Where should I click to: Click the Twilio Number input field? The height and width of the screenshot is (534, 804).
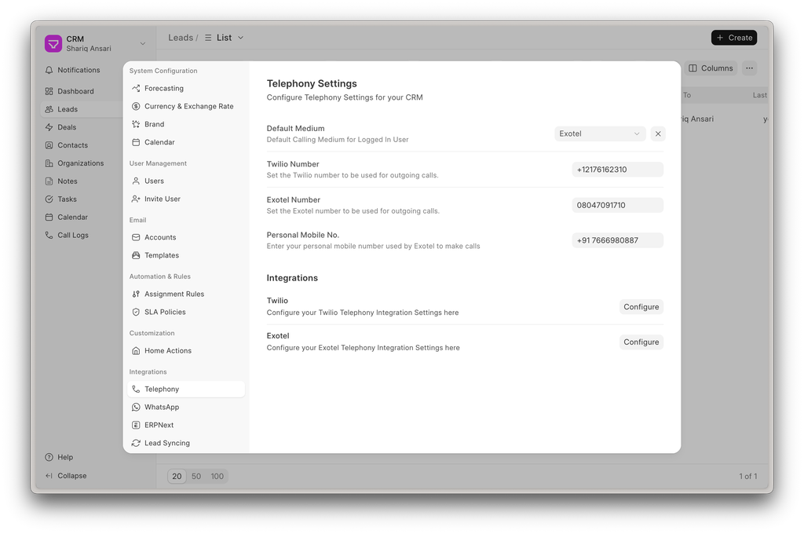pyautogui.click(x=617, y=170)
